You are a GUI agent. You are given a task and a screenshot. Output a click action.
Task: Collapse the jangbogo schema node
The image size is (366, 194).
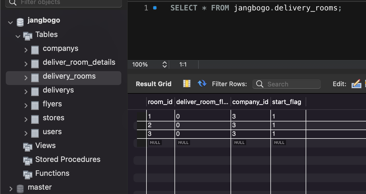[x=11, y=22]
